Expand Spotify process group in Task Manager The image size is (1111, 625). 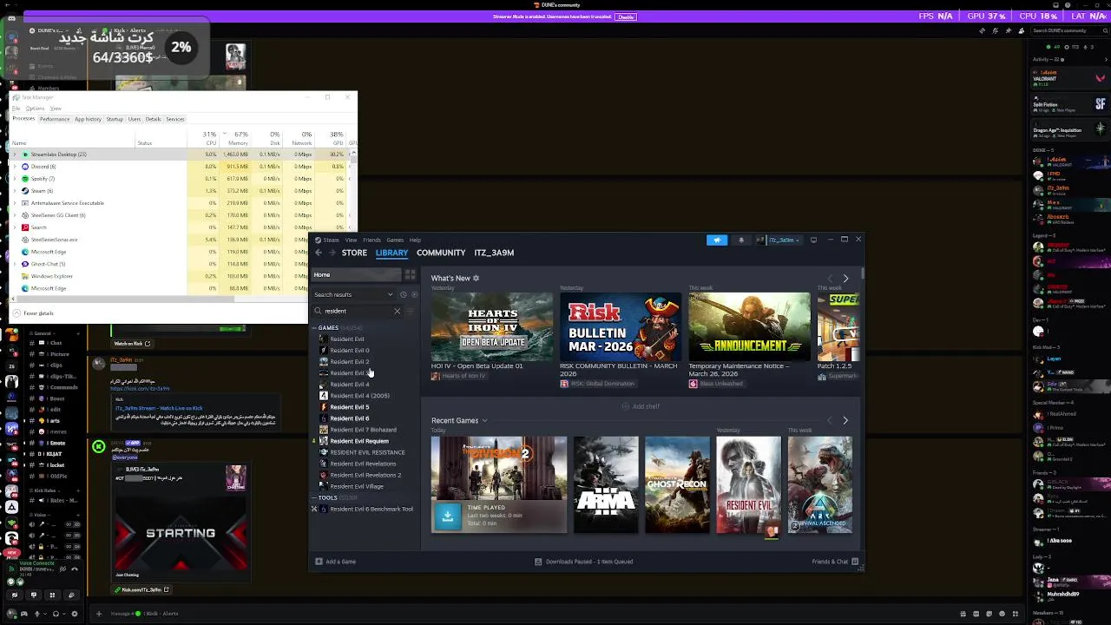click(14, 179)
